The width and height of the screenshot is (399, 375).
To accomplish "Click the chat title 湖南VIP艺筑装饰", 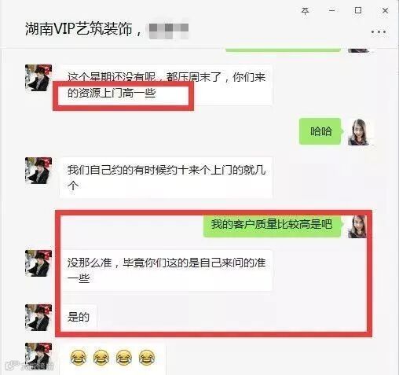I will click(79, 29).
